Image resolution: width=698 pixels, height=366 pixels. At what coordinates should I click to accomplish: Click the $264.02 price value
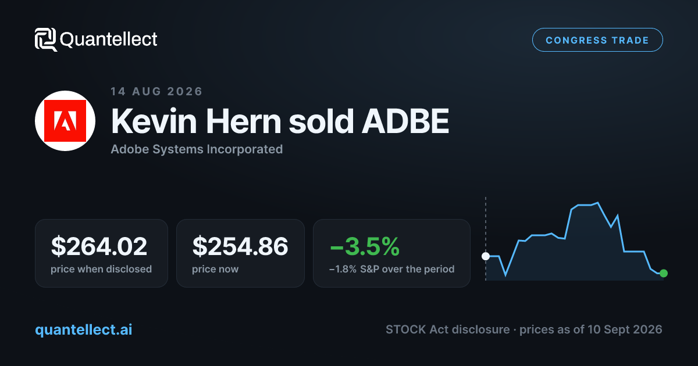tap(99, 246)
